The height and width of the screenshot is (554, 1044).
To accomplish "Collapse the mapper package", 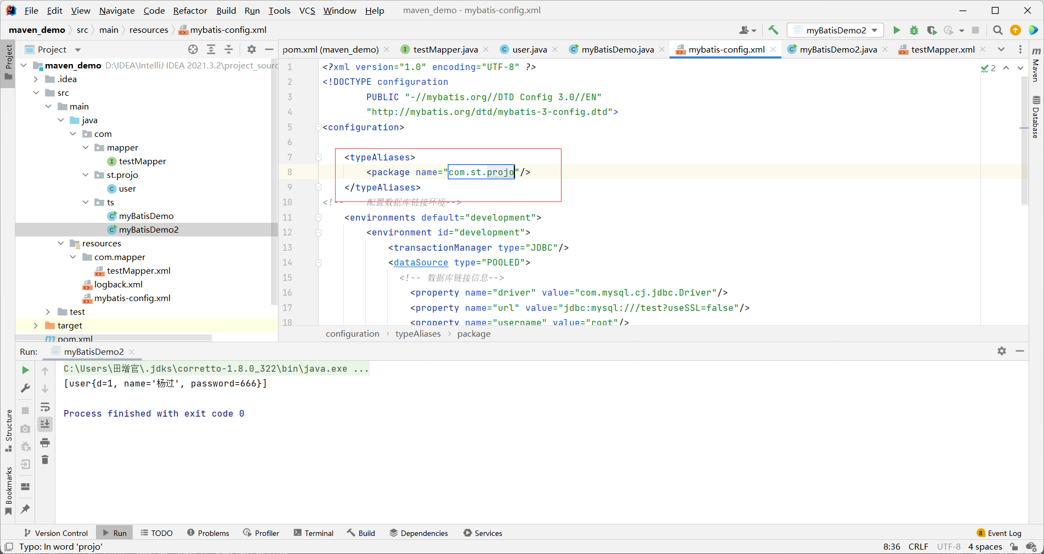I will pos(86,147).
